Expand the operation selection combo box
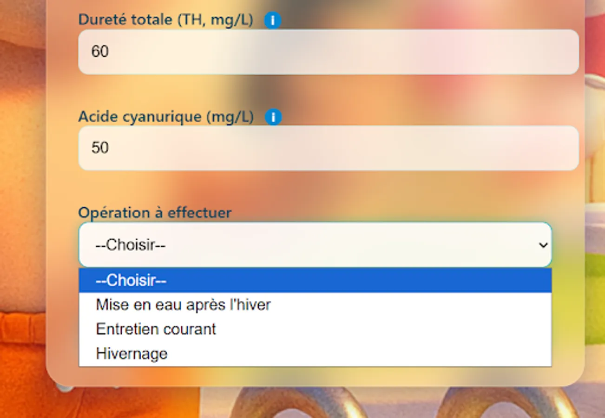 coord(315,245)
